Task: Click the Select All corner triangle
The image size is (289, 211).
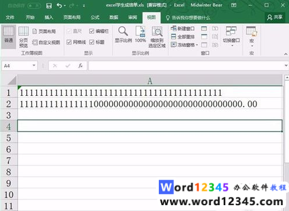Action: click(12, 81)
